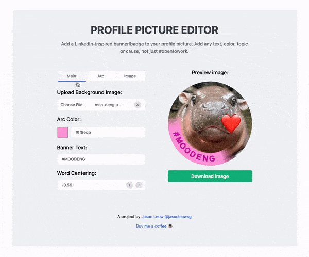Click the Download Image button
Viewport: 309px width, 257px height.
[x=210, y=176]
